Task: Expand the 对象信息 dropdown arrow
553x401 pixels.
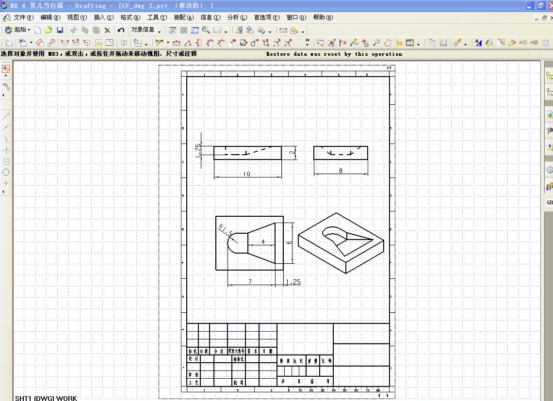Action: tap(160, 32)
